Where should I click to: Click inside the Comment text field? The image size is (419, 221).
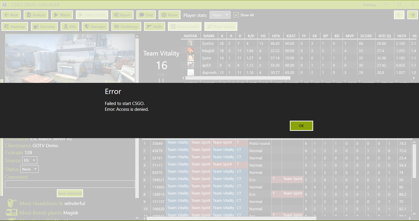tap(70, 184)
